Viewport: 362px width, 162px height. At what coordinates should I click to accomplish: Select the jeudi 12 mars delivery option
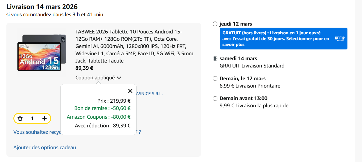click(x=215, y=24)
